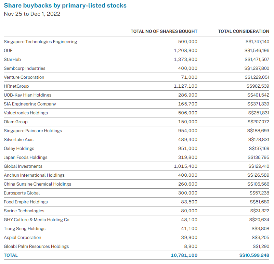274x264 pixels.
Task: Click the title 'Share buybacks by primary-listed stocks'
Action: tap(65, 5)
